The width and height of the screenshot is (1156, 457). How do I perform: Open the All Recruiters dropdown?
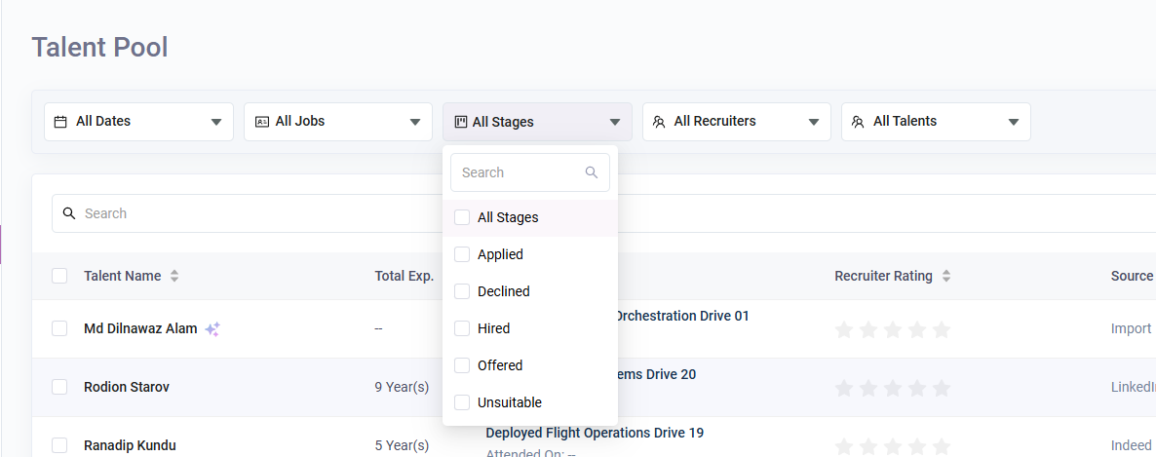click(737, 122)
